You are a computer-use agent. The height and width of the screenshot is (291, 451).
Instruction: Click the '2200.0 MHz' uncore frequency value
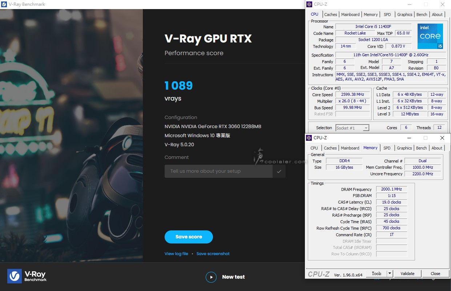tap(423, 174)
